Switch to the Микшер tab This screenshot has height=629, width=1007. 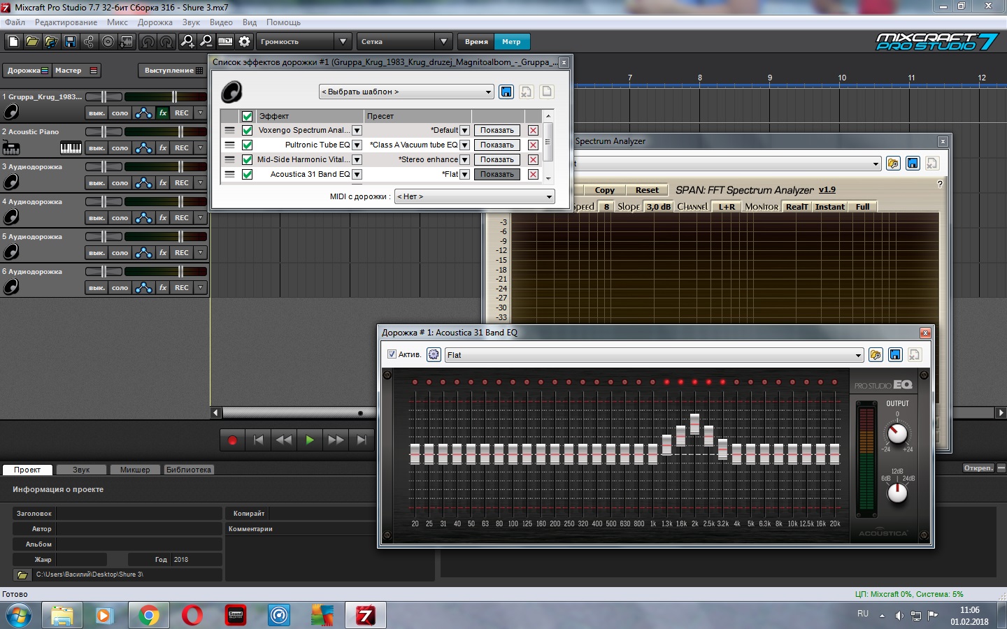pyautogui.click(x=135, y=470)
